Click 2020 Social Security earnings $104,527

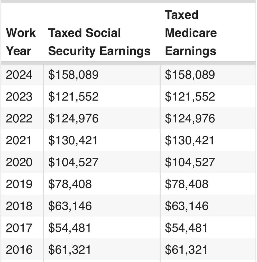pos(73,162)
